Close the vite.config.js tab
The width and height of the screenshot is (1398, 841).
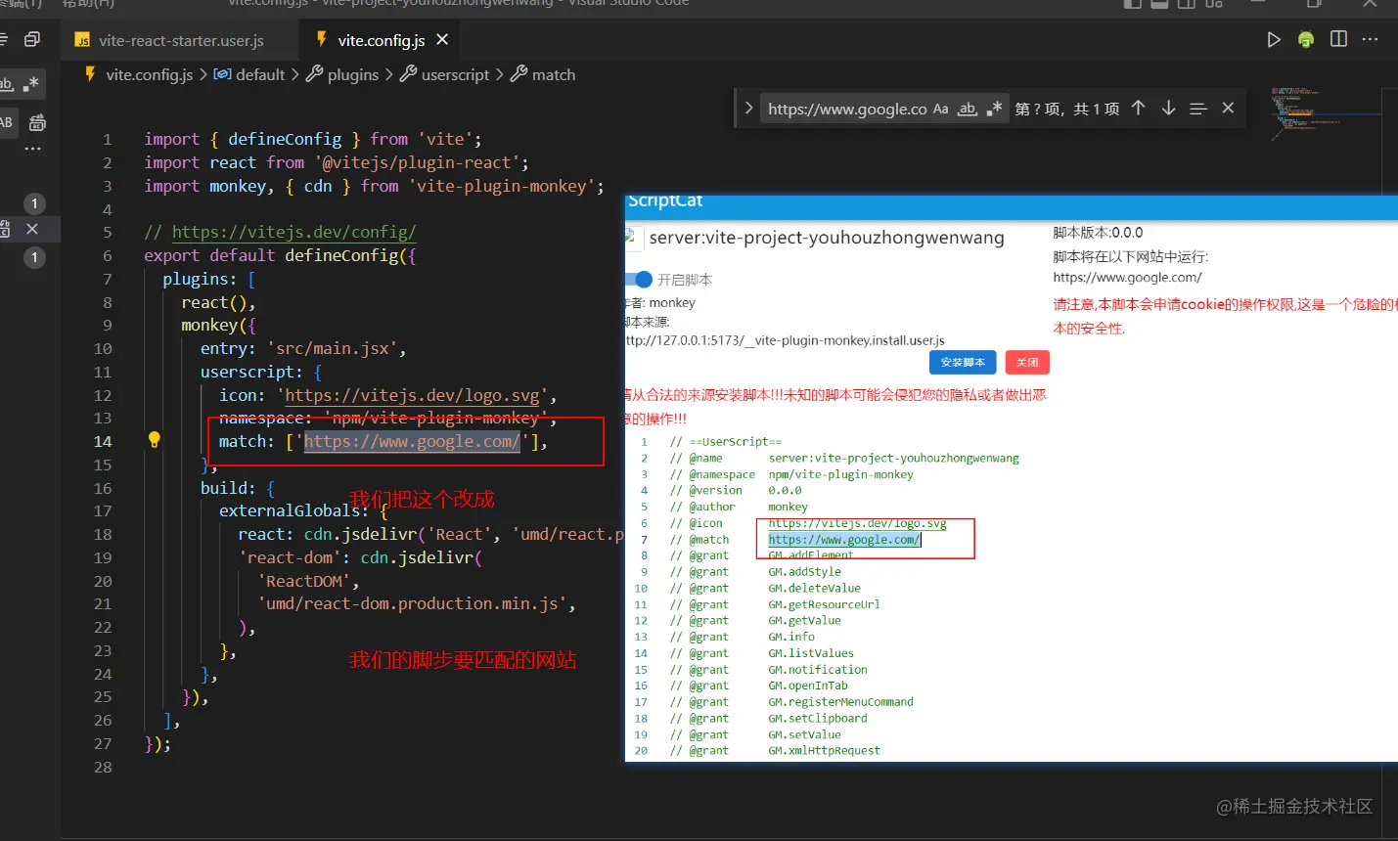pyautogui.click(x=442, y=40)
